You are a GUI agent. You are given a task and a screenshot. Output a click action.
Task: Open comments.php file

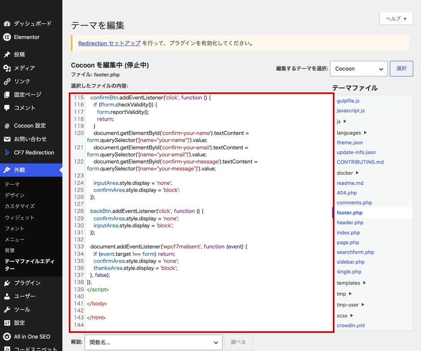[x=354, y=203]
